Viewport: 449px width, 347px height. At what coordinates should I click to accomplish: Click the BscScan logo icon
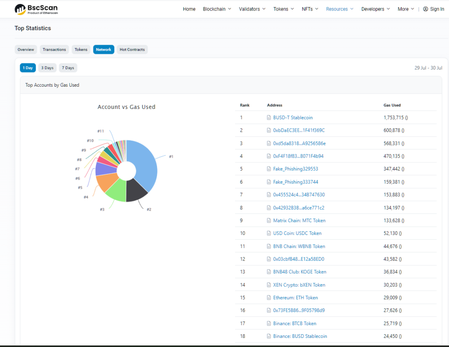point(20,9)
